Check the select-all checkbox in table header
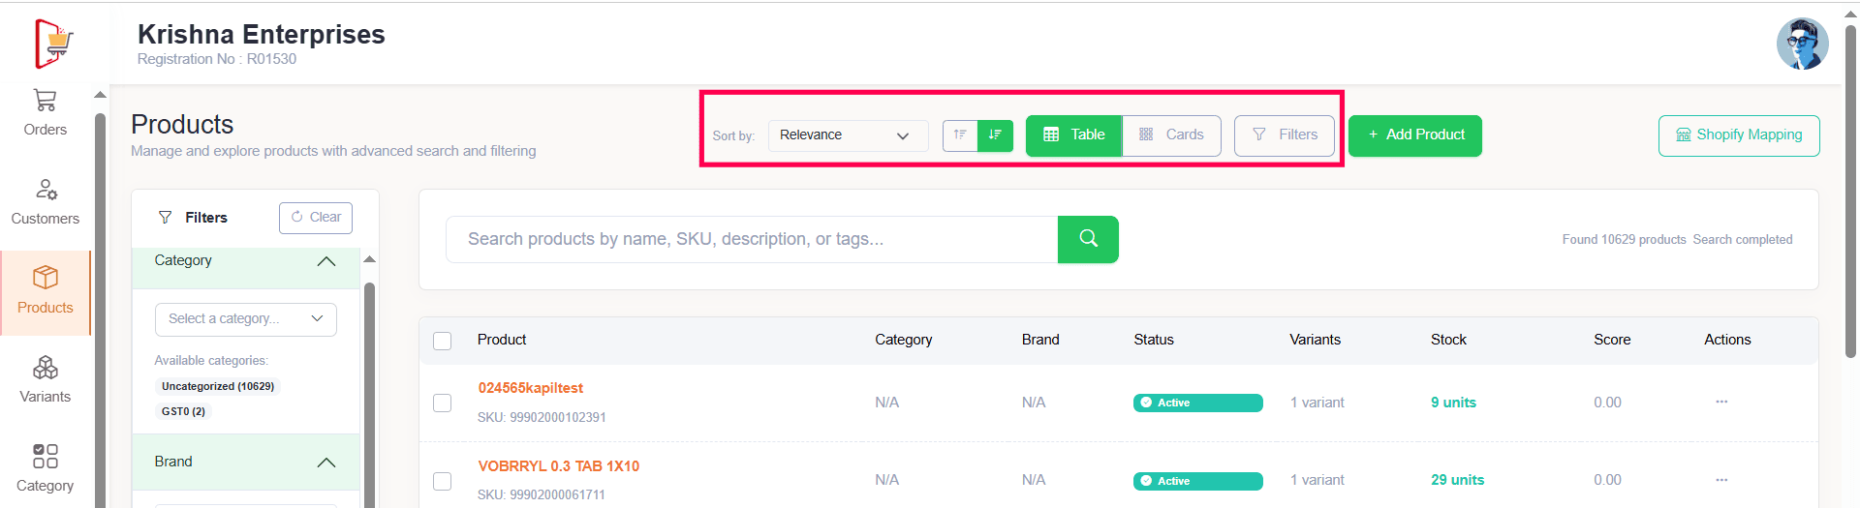This screenshot has width=1860, height=508. click(x=443, y=341)
